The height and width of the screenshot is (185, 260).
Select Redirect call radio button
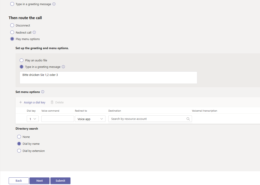(12, 32)
